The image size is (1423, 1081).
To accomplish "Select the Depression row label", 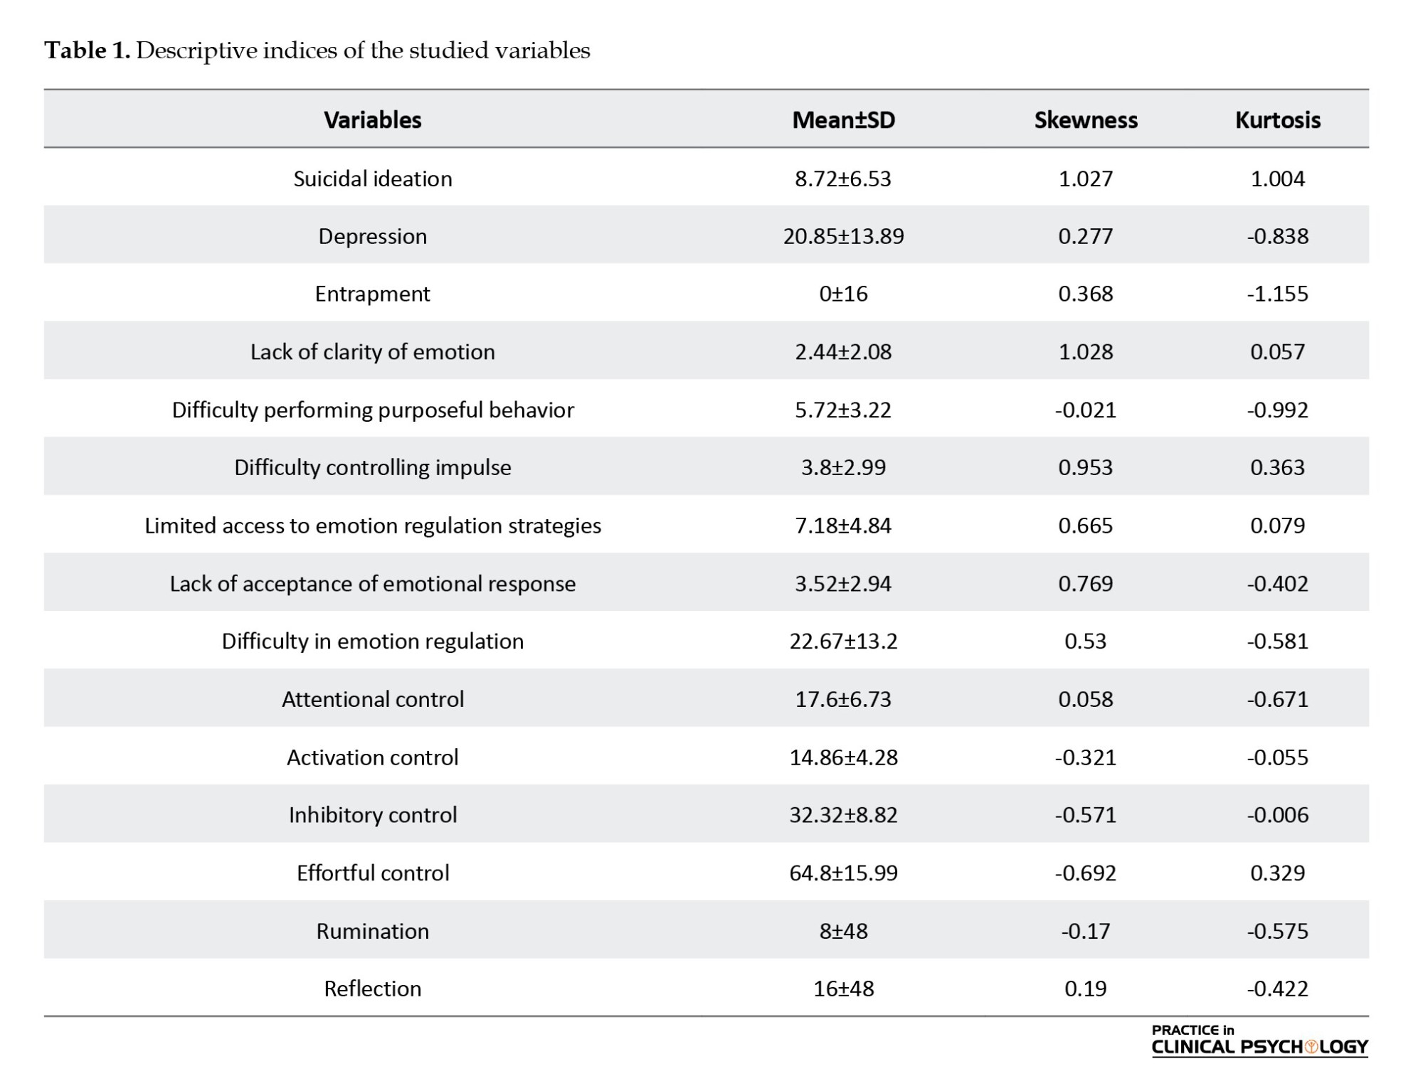I will coord(373,236).
